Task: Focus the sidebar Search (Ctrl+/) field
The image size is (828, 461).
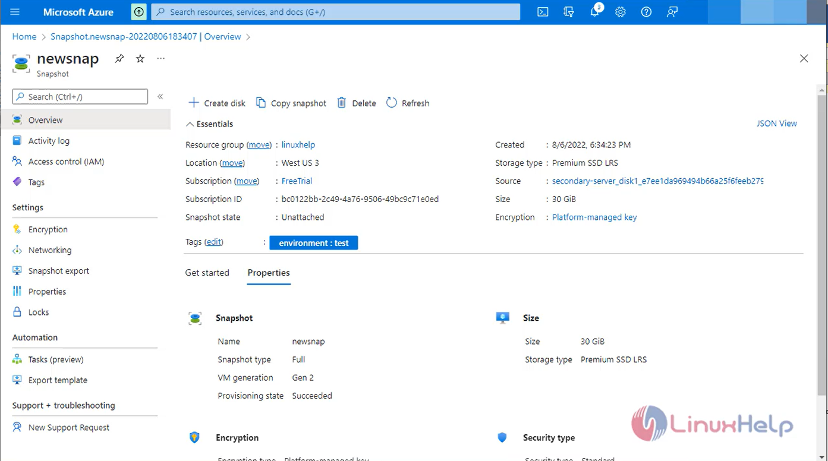Action: 80,97
